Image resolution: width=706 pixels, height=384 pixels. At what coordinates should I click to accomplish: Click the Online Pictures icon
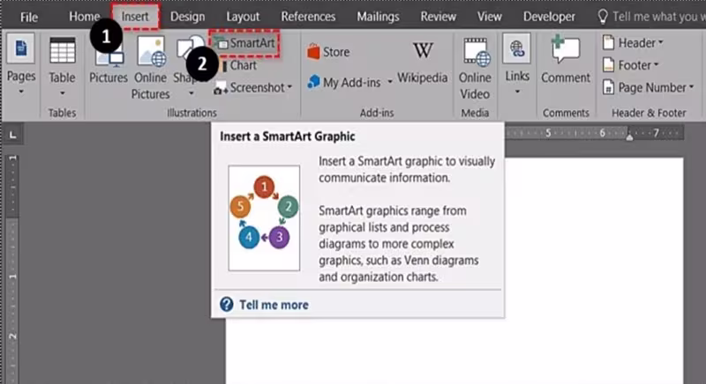click(152, 51)
